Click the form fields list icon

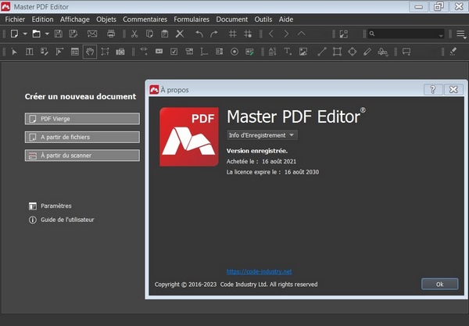(x=75, y=52)
